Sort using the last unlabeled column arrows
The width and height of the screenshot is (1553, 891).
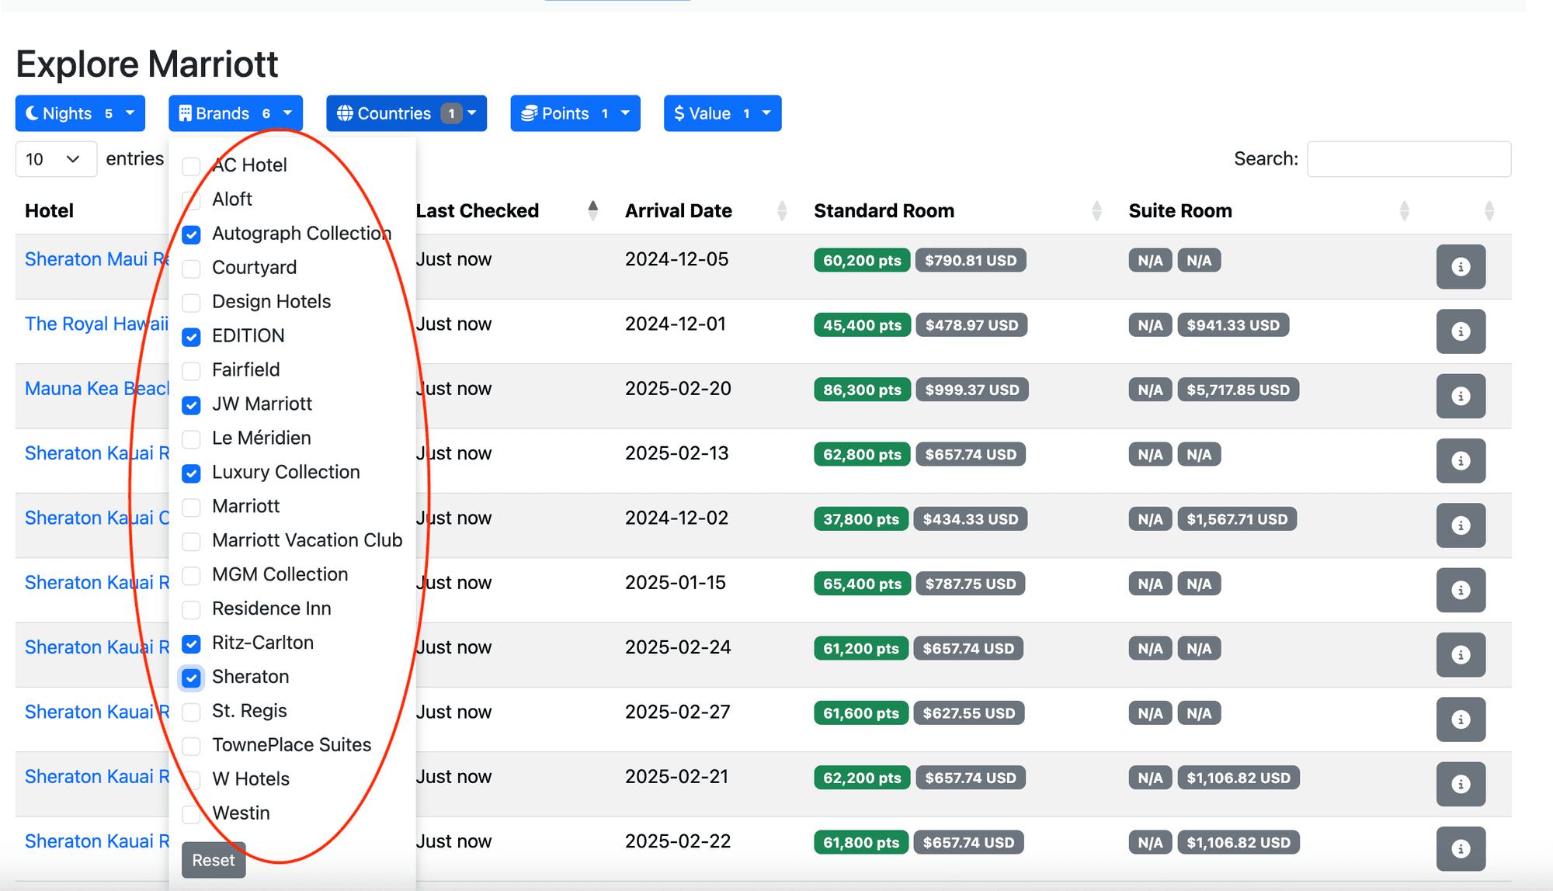click(x=1489, y=211)
